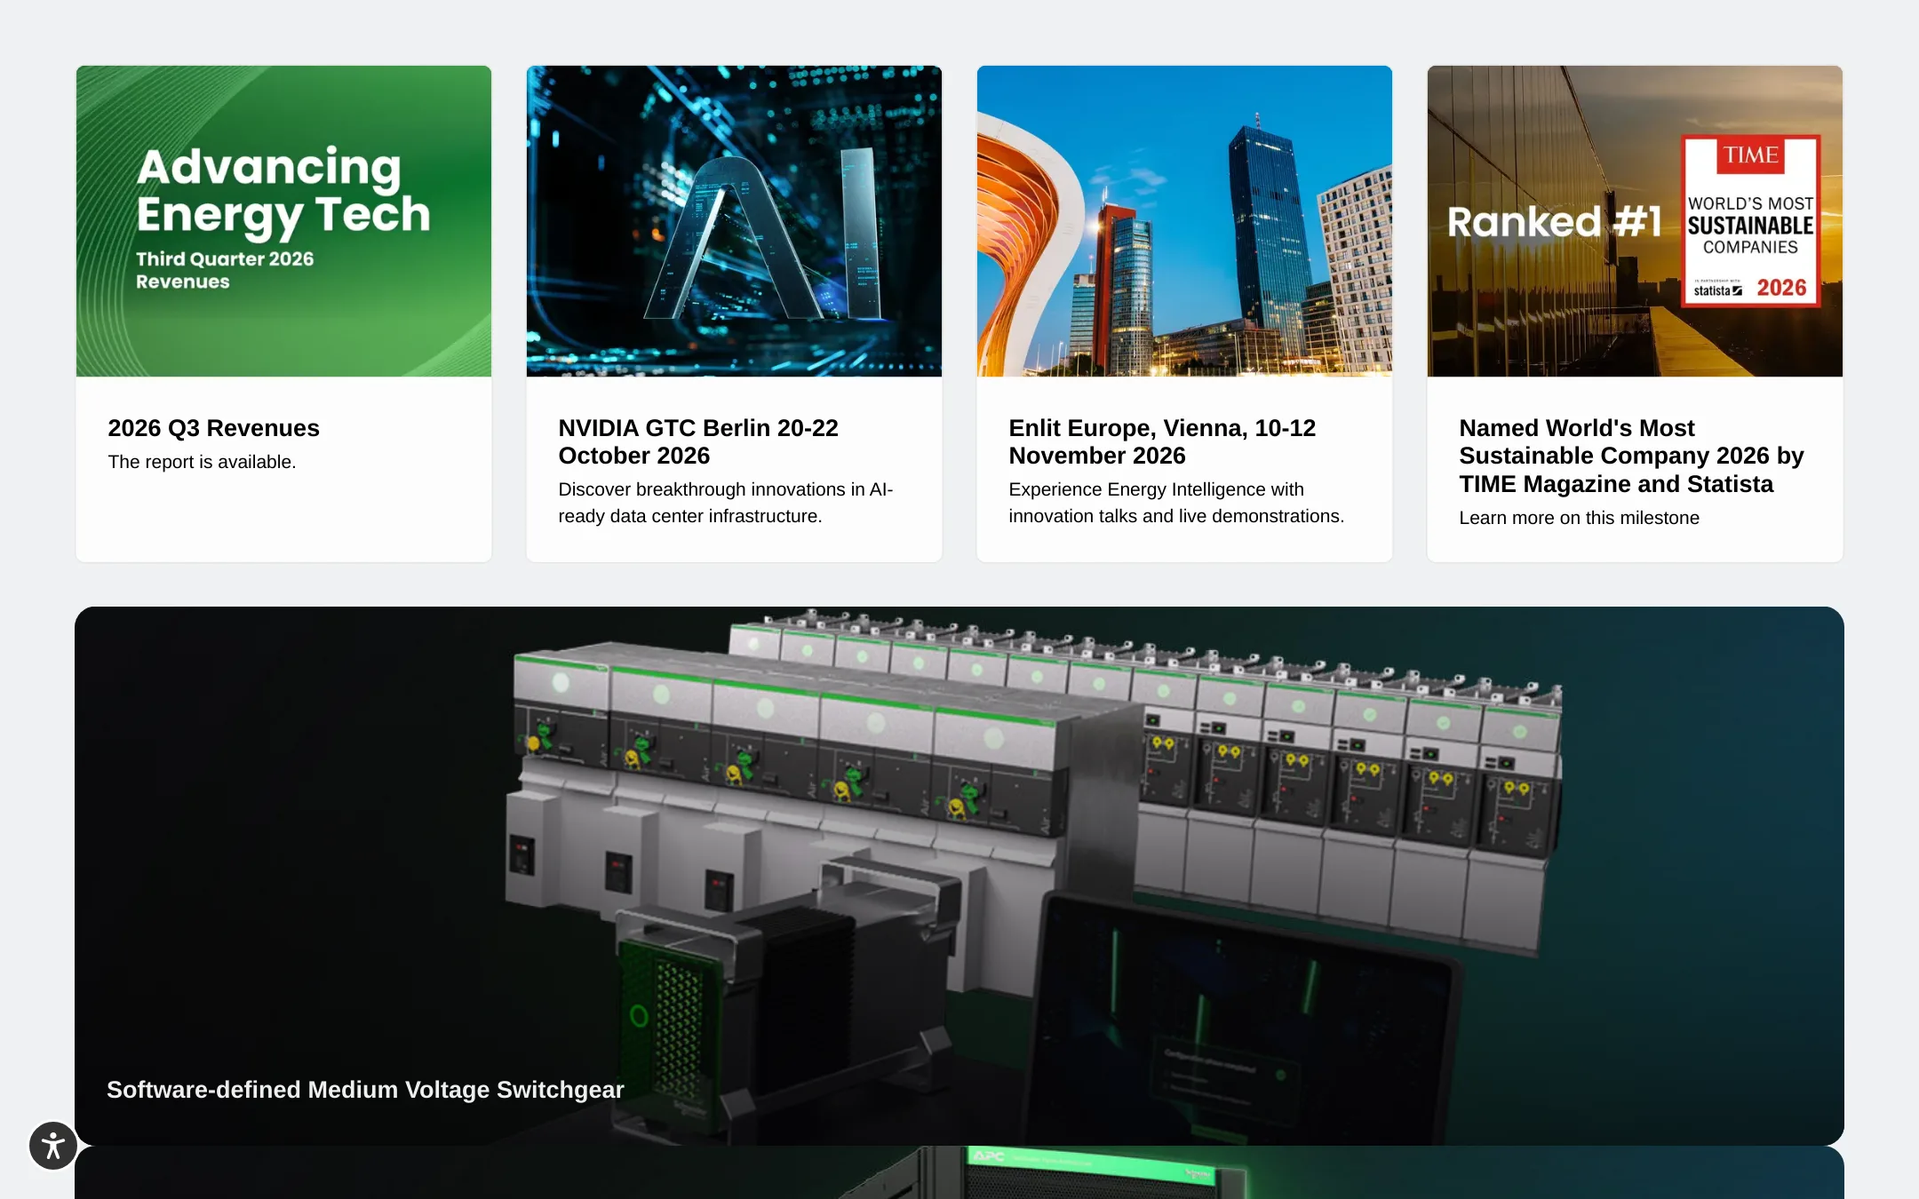1919x1199 pixels.
Task: Click 'Discover breakthrough innovations in AI-ready' description
Action: pos(725,503)
